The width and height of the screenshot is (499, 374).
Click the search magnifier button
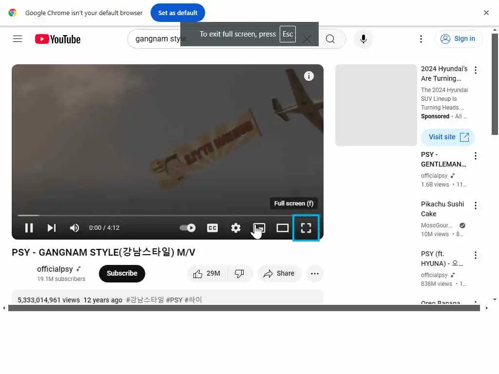click(x=330, y=39)
